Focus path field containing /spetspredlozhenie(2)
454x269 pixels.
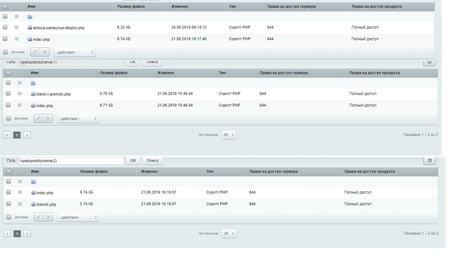point(71,161)
